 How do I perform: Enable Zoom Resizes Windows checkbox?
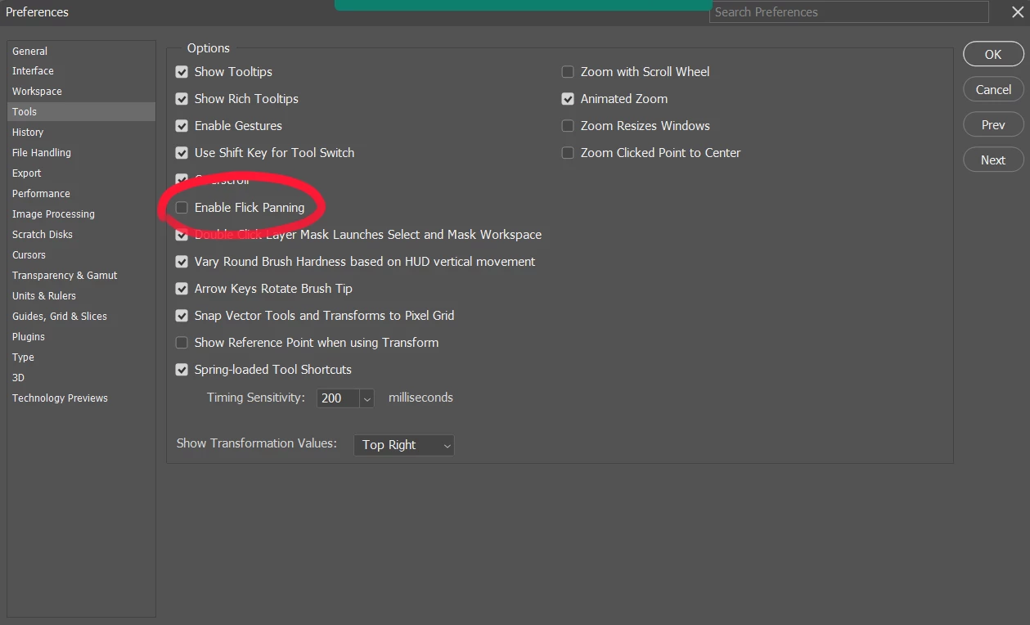tap(568, 126)
